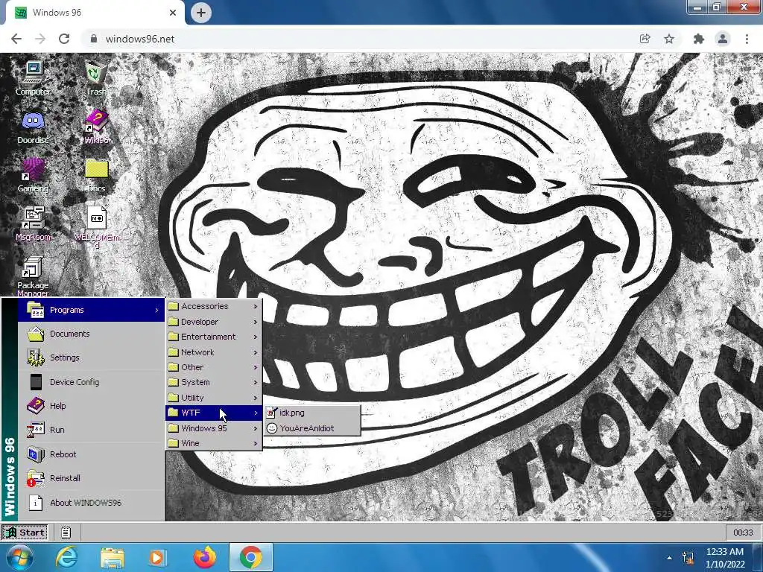
Task: Choose Device Config in Start menu
Action: click(x=92, y=382)
